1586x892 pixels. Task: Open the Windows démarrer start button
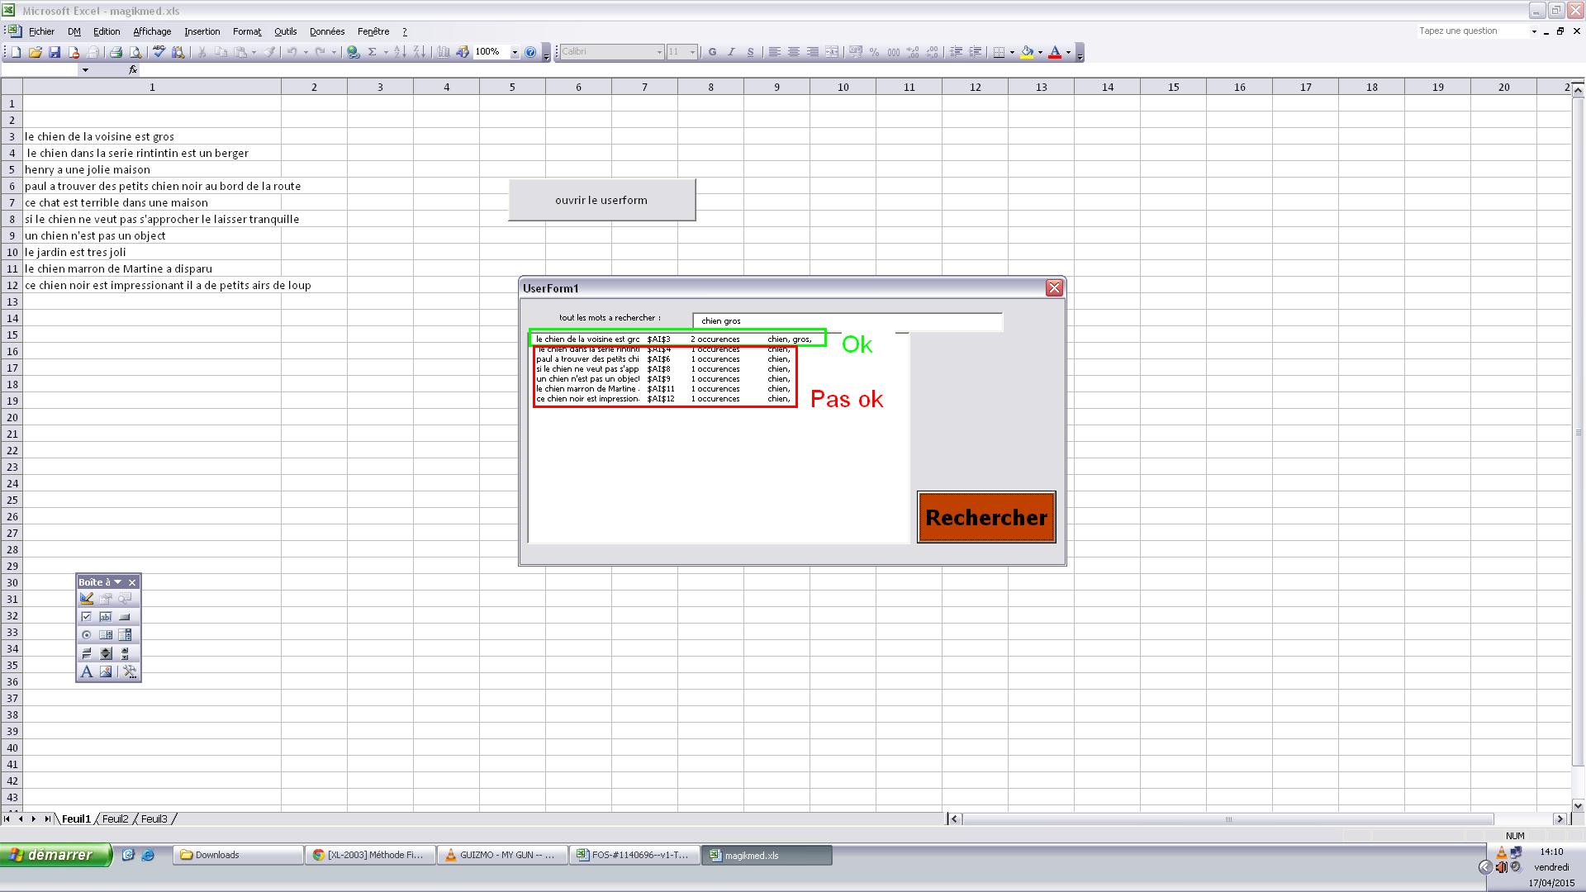[x=55, y=855]
